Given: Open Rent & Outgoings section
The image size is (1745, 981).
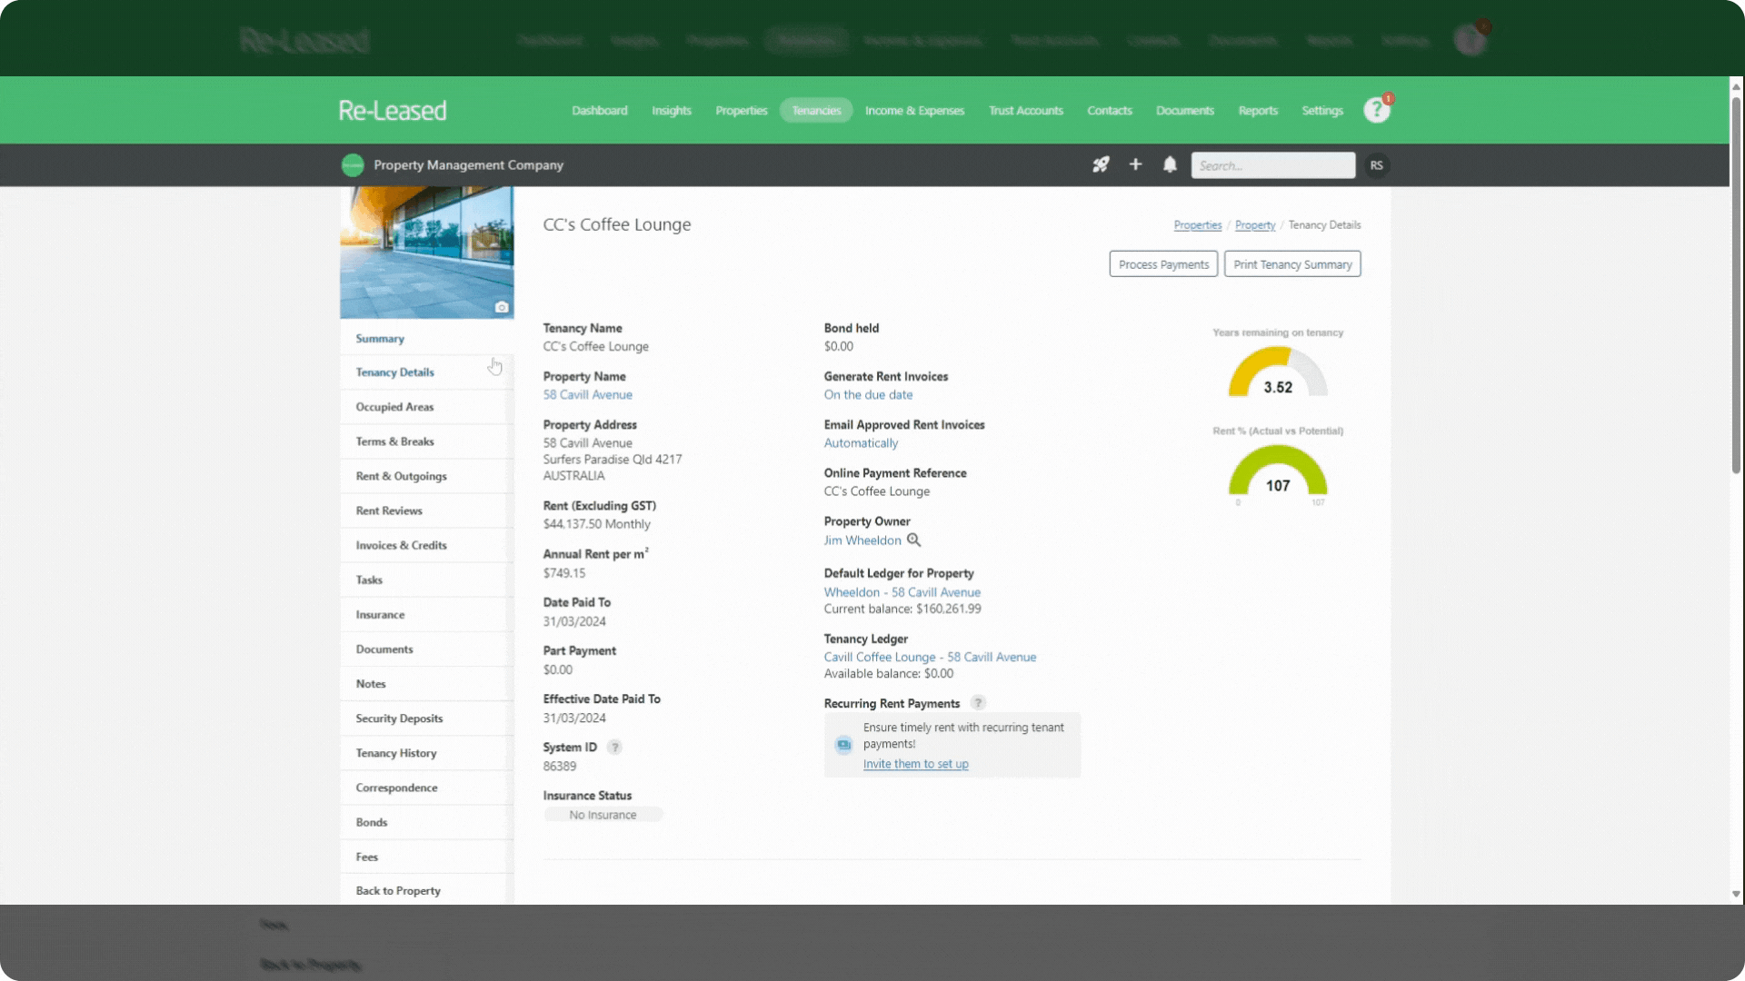Looking at the screenshot, I should 426,476.
